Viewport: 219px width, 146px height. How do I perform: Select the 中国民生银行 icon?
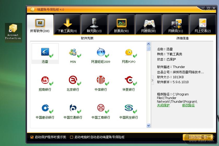click(x=129, y=108)
